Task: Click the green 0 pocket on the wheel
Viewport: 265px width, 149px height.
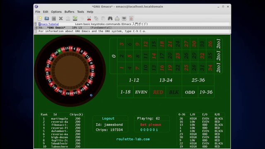Action: 59,50
